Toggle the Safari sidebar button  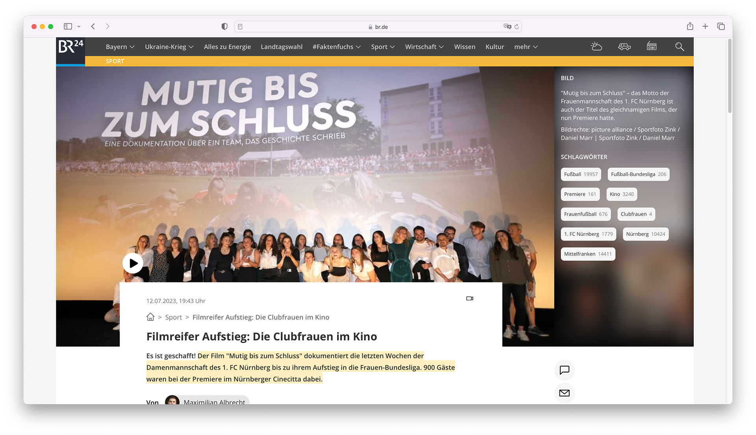(x=68, y=26)
